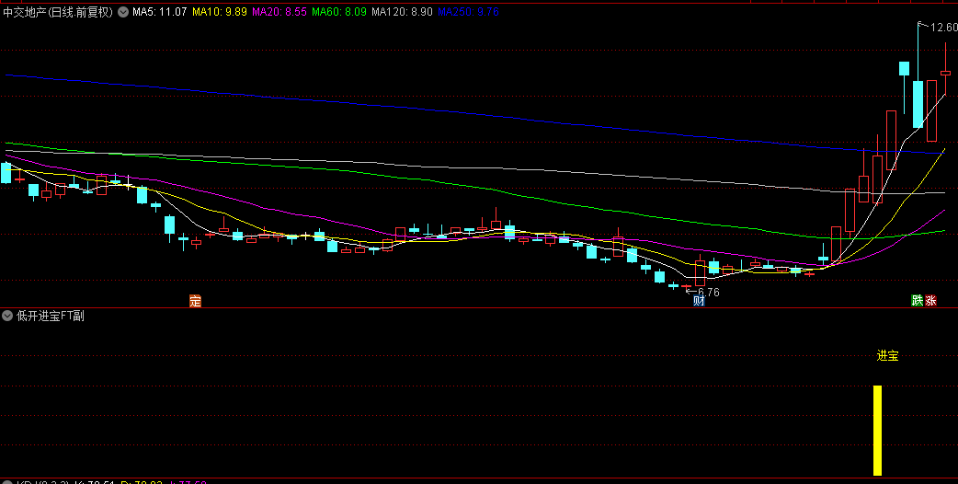Expand the 低开进宝FT副 indicator options arrow
This screenshot has height=484, width=958.
coord(7,316)
